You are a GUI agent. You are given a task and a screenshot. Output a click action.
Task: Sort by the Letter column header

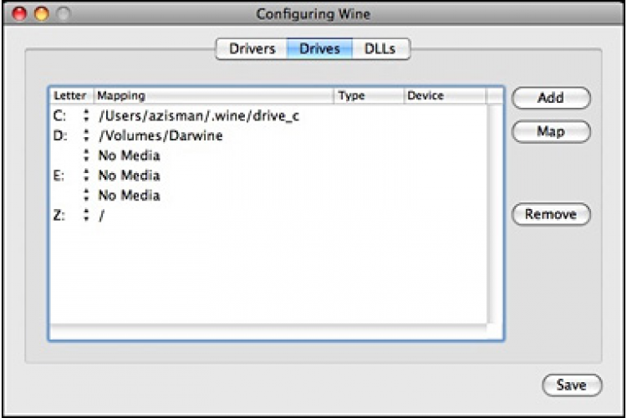point(71,95)
